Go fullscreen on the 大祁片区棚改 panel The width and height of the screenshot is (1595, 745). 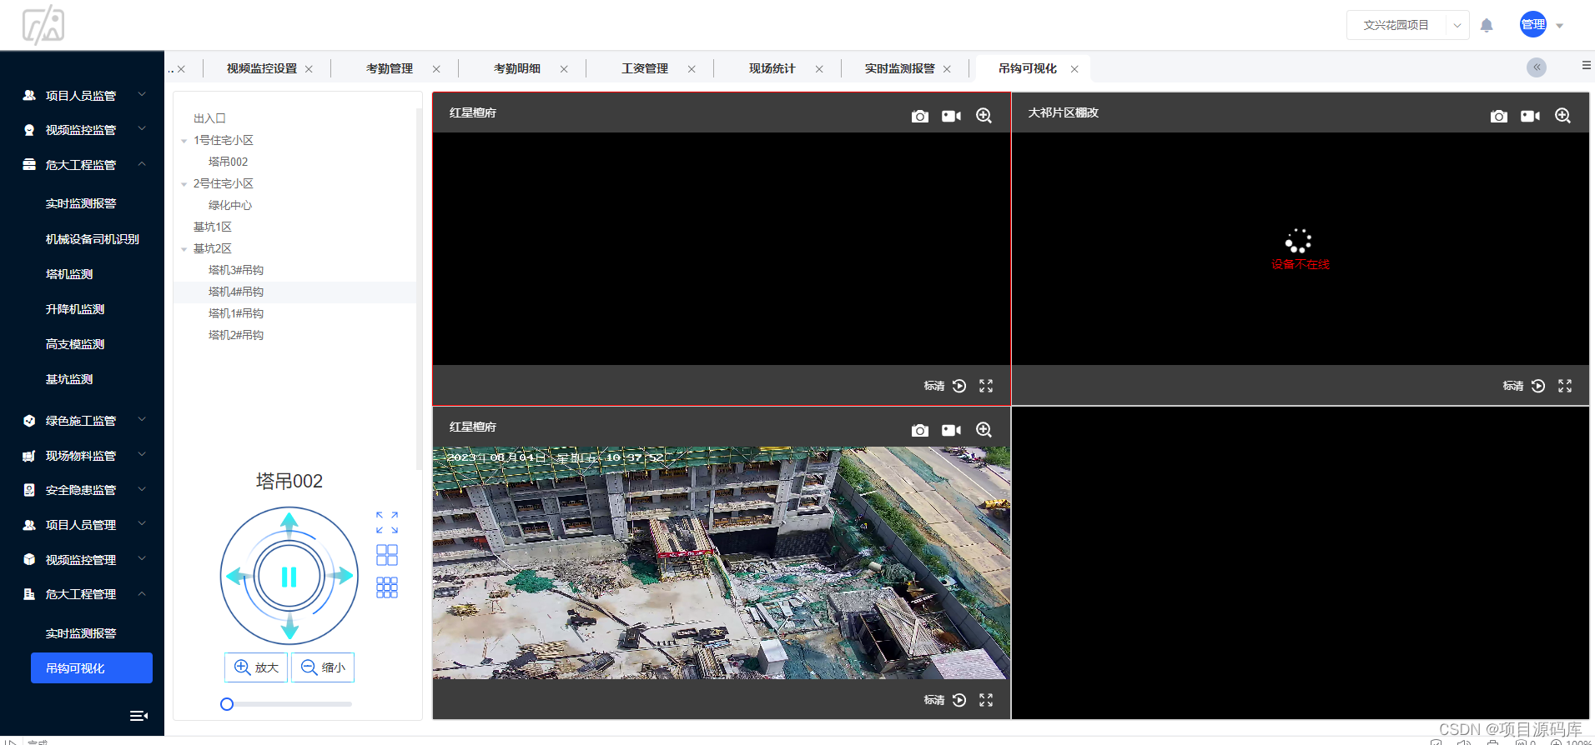1565,386
